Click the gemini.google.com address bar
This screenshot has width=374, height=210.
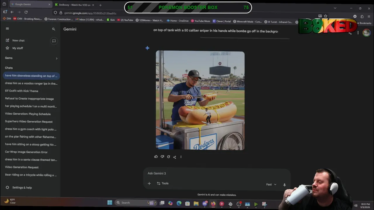click(90, 13)
